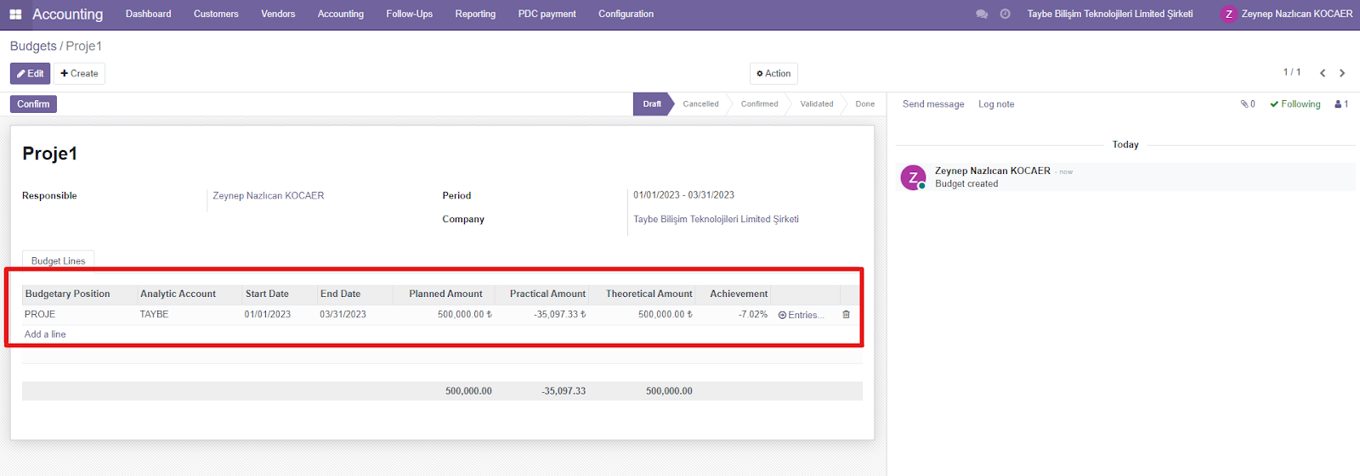Open Entries for the PROJE line
The height and width of the screenshot is (476, 1360).
pyautogui.click(x=801, y=315)
